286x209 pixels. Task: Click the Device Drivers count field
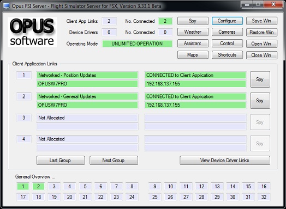[x=109, y=32]
